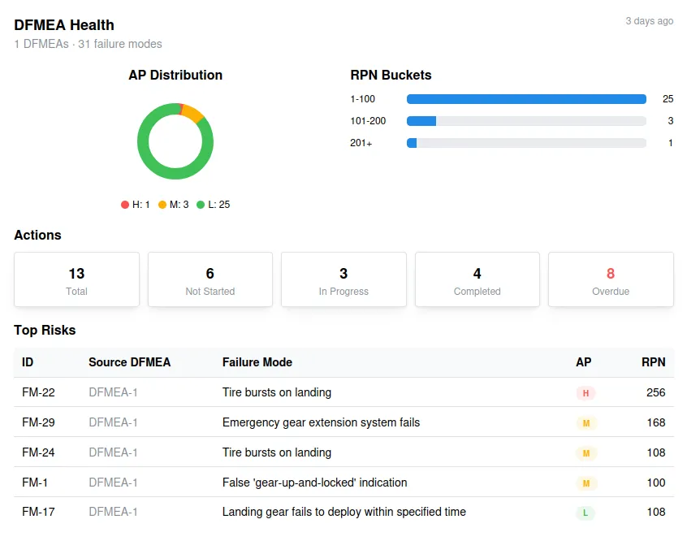The width and height of the screenshot is (687, 541).
Task: Click the orange M legend dot
Action: (162, 205)
